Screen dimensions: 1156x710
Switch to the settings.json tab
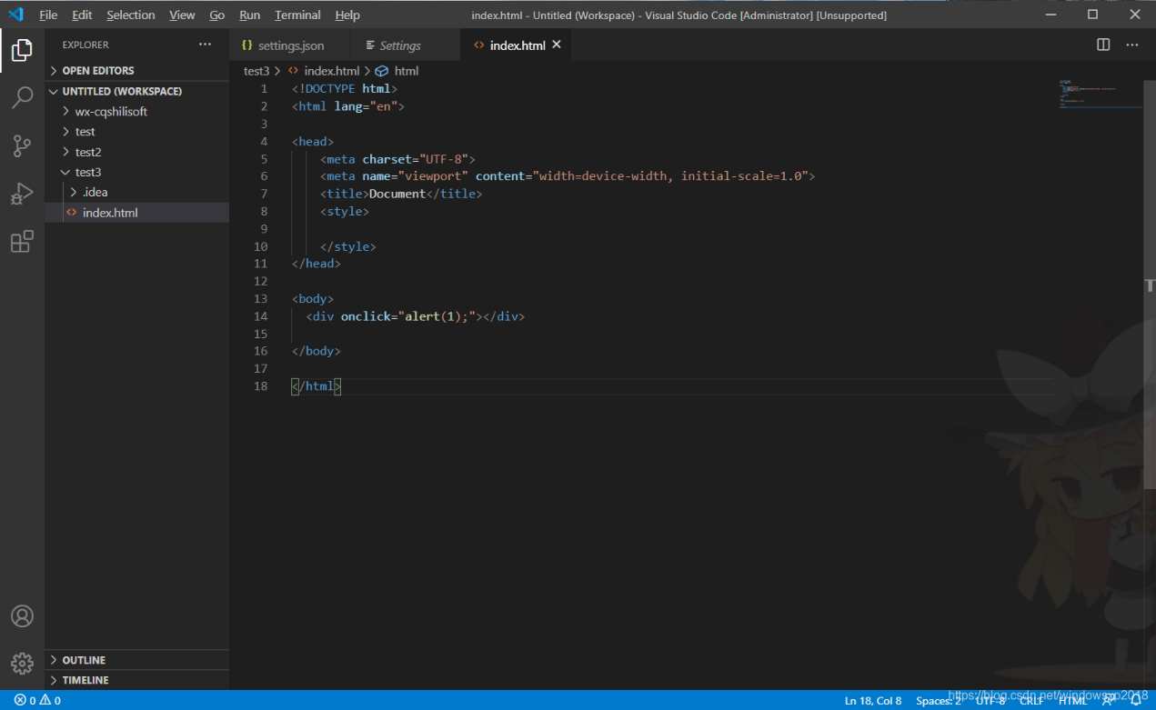pyautogui.click(x=289, y=45)
